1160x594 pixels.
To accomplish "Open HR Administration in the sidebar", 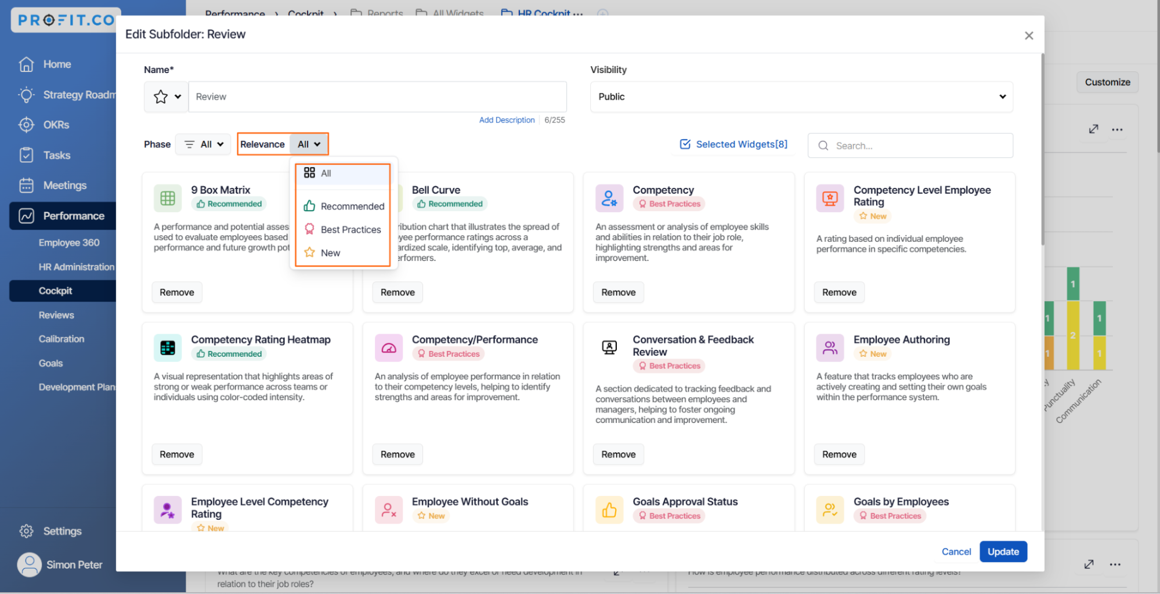I will tap(77, 267).
